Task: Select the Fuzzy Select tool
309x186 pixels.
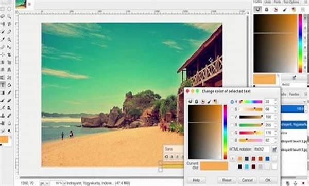Action: point(9,16)
